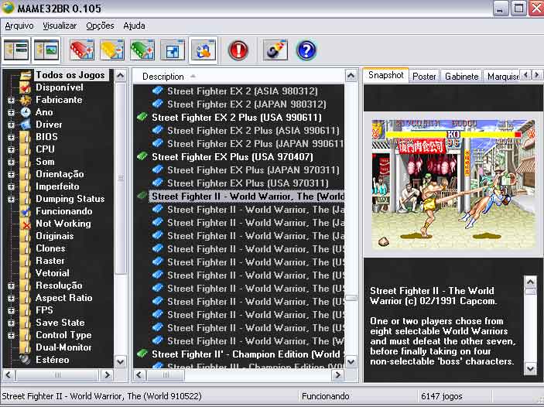The image size is (544, 407).
Task: Select Street Fighter EX 2 (ASIA 980312)
Action: (242, 91)
